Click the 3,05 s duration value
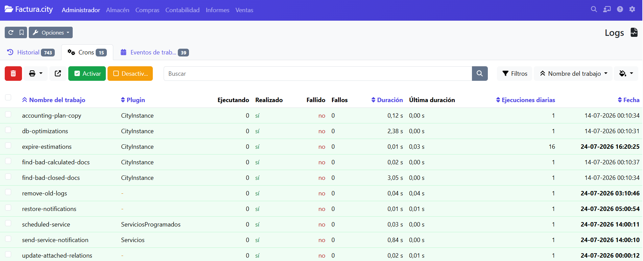The height and width of the screenshot is (261, 643). coord(395,178)
